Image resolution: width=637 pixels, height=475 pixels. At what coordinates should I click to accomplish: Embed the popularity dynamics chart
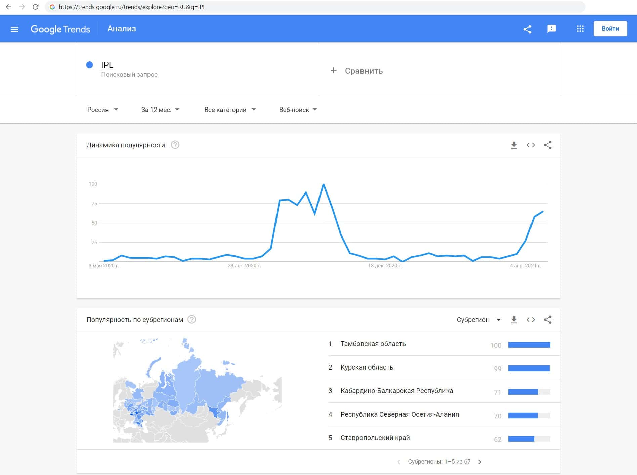530,145
